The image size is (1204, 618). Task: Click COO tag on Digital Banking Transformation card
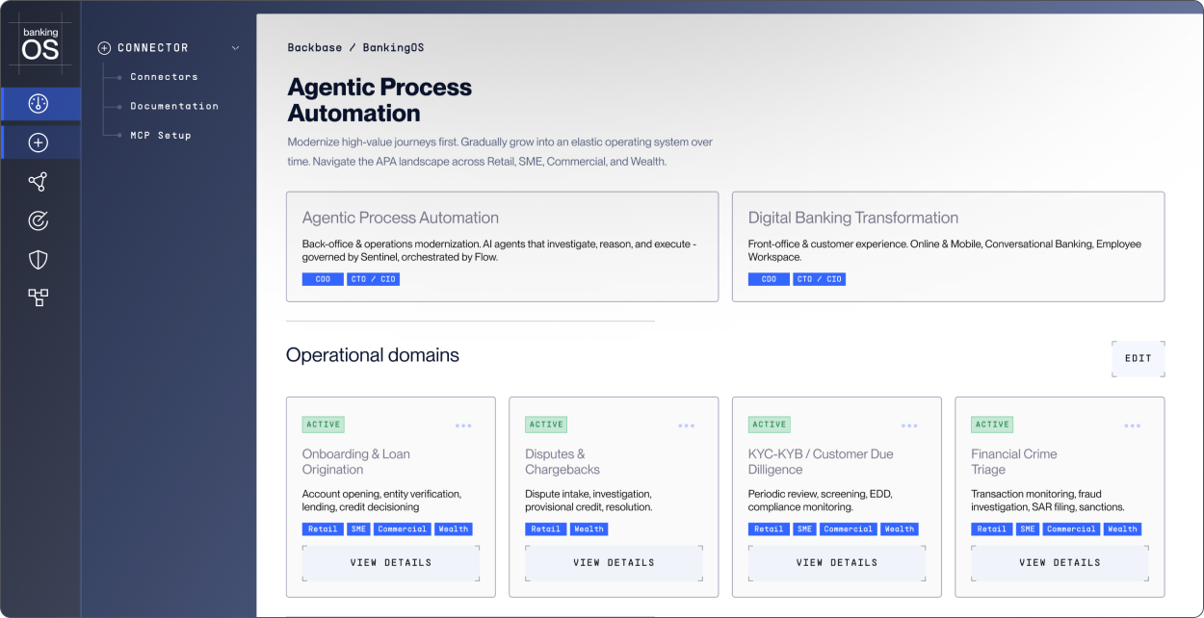pyautogui.click(x=769, y=279)
